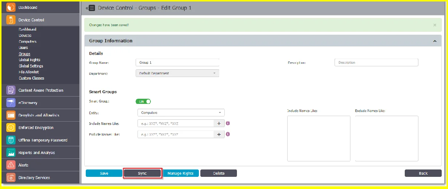
Task: Click info icon beside Exclude Names Like
Action: (x=228, y=134)
